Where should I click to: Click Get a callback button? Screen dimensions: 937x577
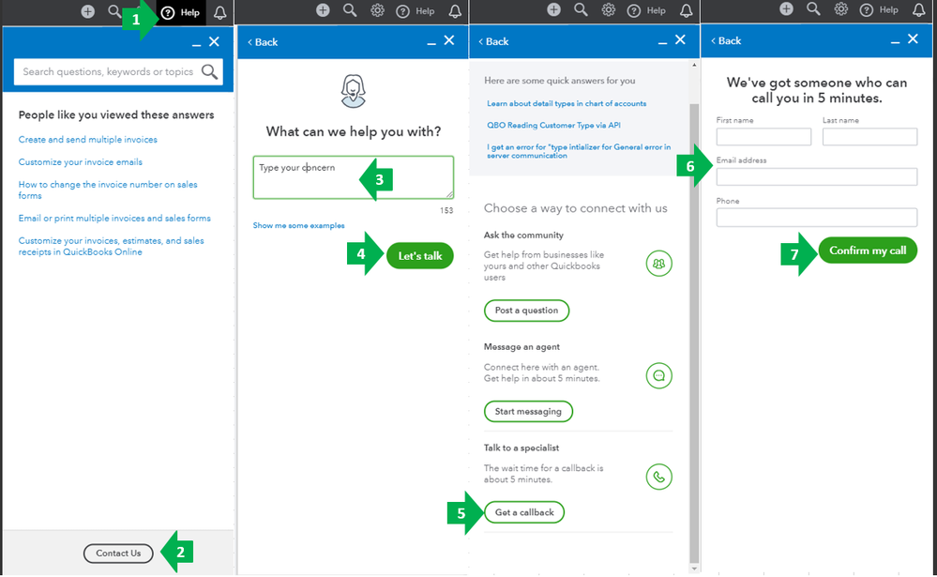tap(524, 512)
